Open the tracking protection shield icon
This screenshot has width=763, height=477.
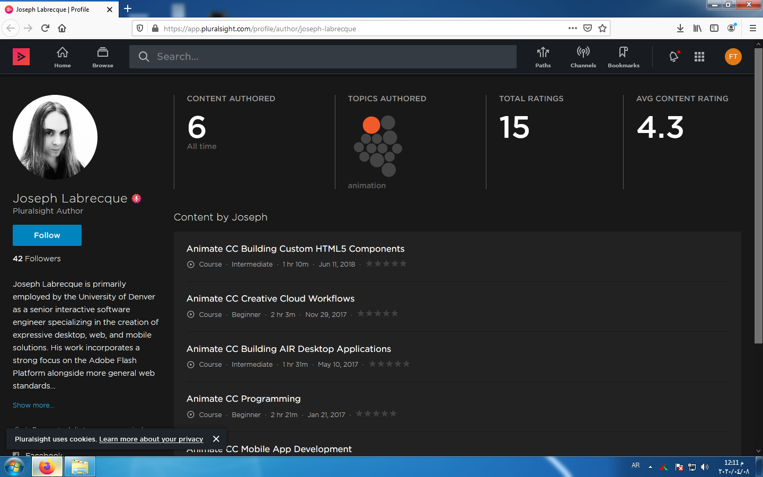140,28
